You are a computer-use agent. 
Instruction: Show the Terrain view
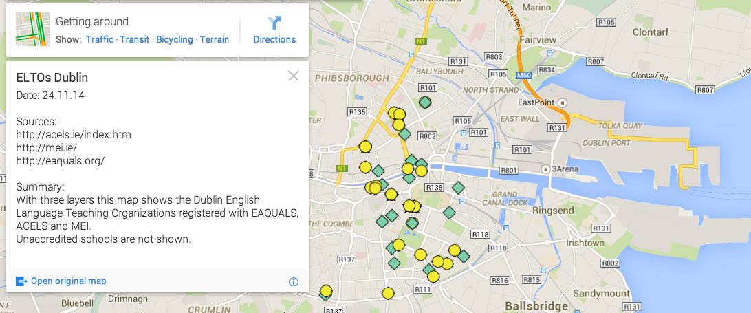click(214, 39)
